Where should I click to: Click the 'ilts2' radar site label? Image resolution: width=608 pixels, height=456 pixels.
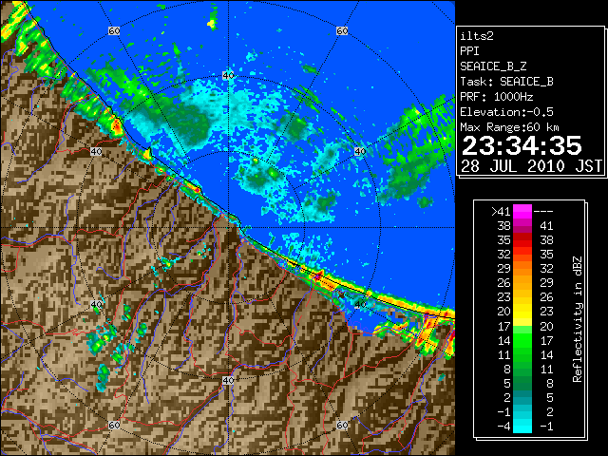477,36
